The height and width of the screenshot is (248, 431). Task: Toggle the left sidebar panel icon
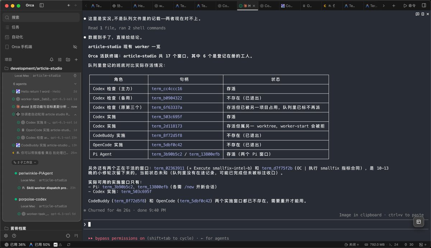[x=42, y=5]
